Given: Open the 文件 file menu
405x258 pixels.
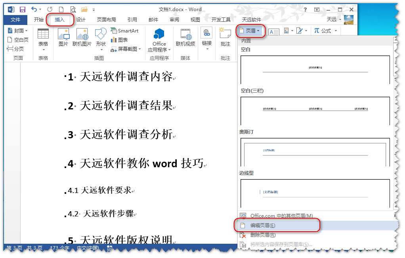Looking at the screenshot, I should (15, 20).
